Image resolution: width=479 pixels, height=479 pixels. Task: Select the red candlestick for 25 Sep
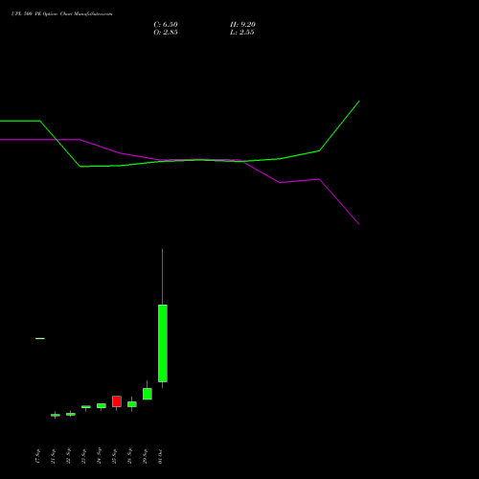117,401
